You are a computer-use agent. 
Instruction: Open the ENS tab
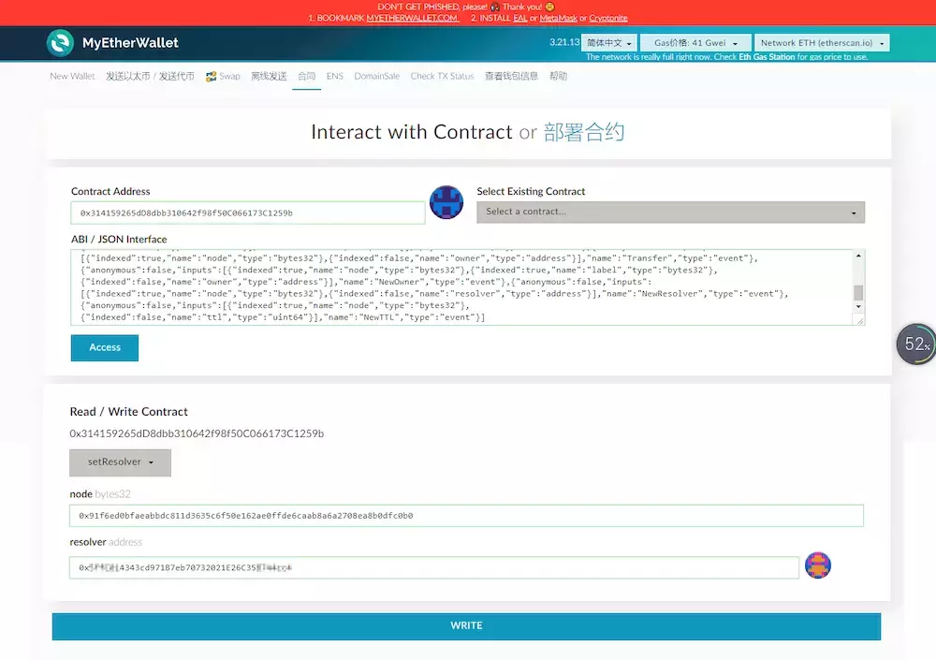(334, 77)
